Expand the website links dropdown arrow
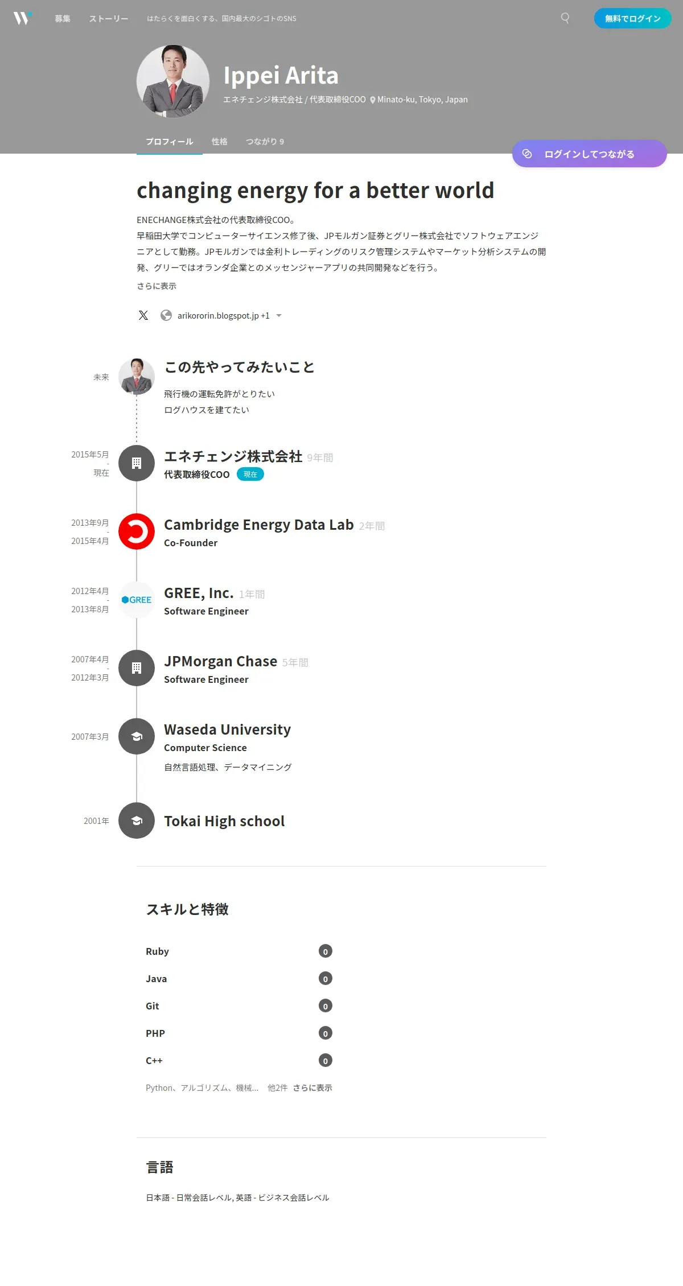 tap(279, 316)
